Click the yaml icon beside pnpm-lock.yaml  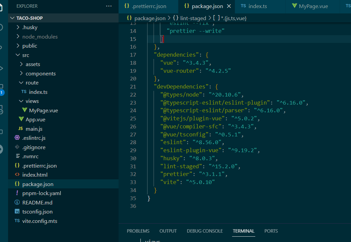click(x=17, y=193)
